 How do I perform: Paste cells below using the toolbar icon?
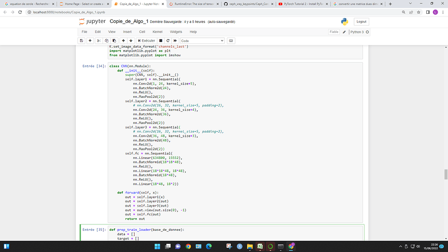coord(113,41)
